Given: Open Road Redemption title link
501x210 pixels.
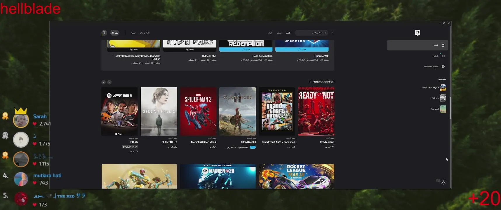Looking at the screenshot, I should pos(262,56).
